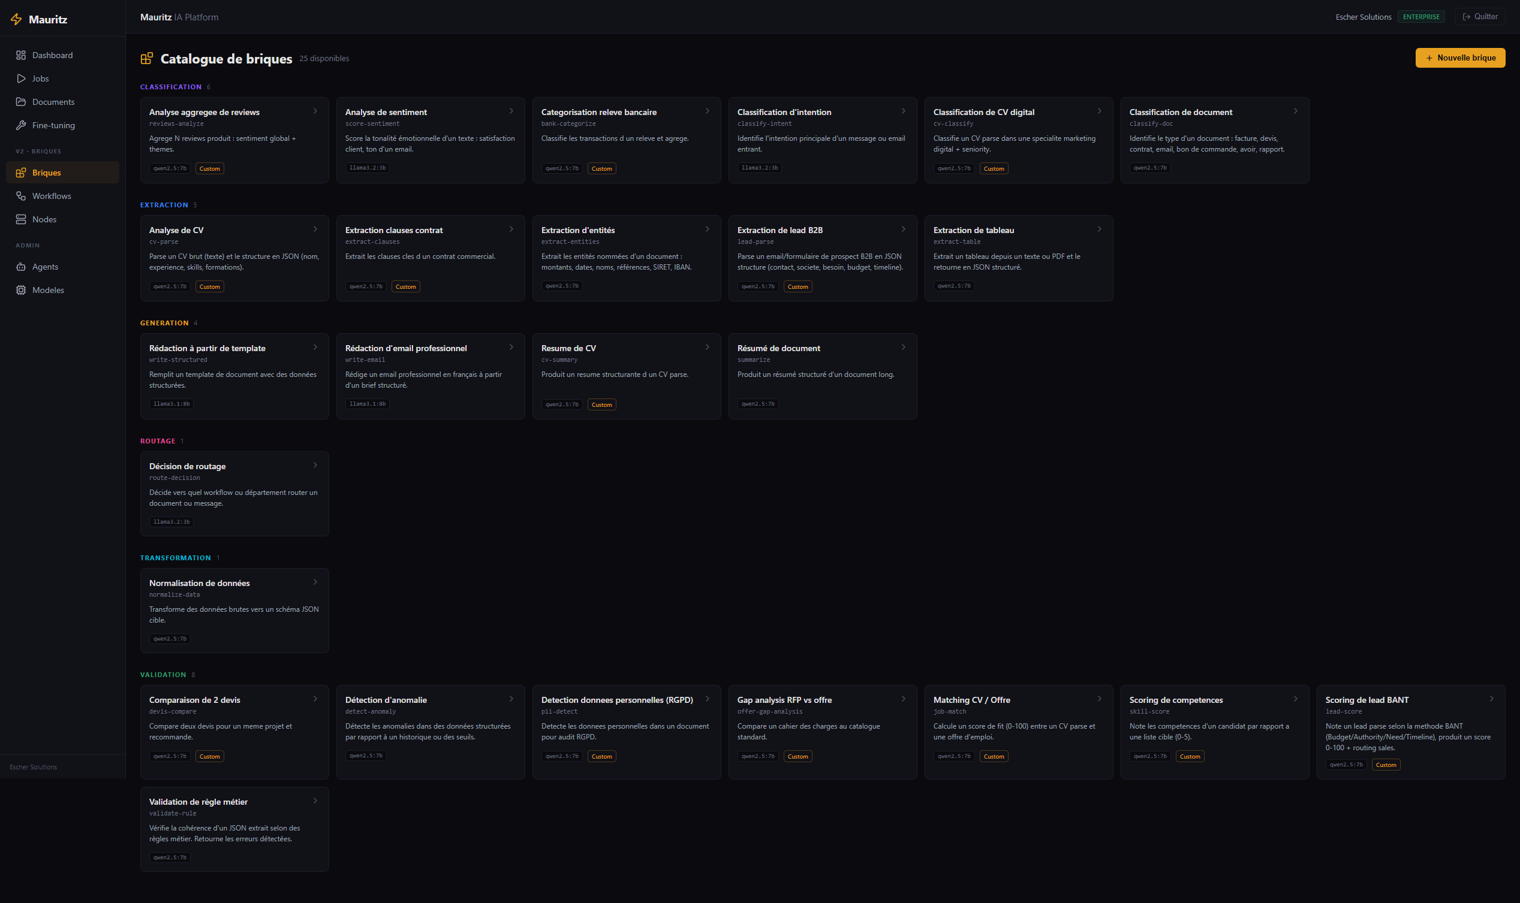Viewport: 1520px width, 903px height.
Task: Click the ENTERPRISE plan badge
Action: (1420, 17)
